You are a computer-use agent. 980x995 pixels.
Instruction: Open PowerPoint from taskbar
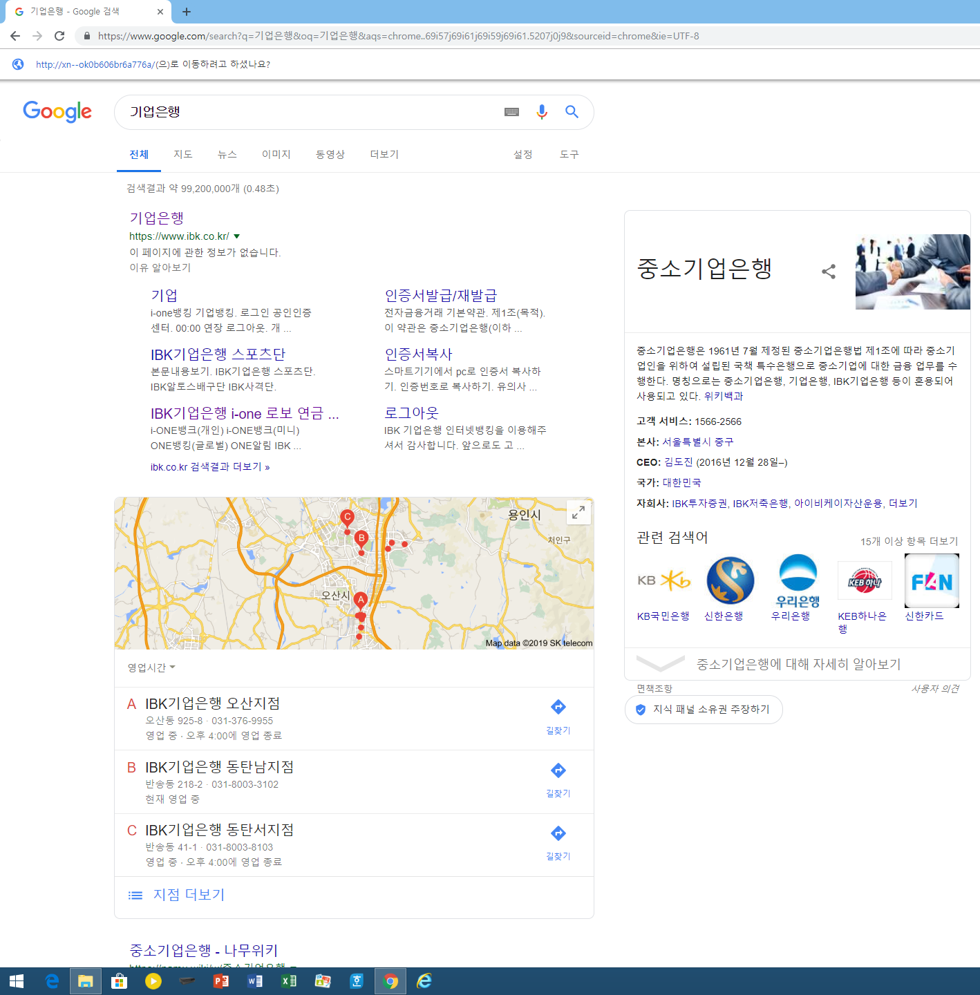221,981
